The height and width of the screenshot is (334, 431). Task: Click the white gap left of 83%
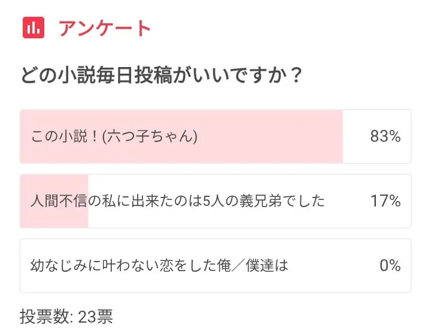click(x=353, y=136)
